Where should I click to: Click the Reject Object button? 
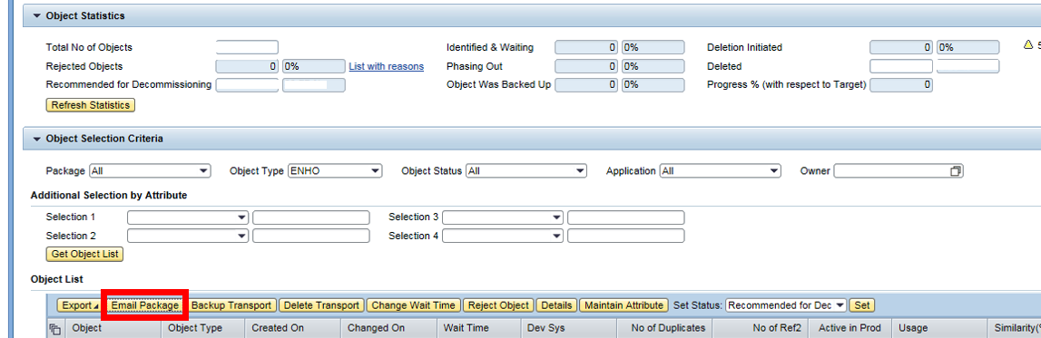click(x=498, y=305)
